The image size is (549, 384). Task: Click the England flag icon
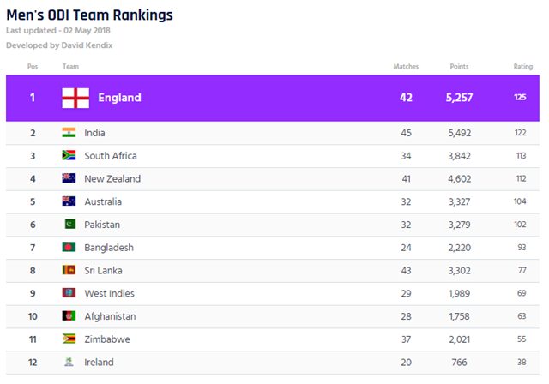(75, 98)
